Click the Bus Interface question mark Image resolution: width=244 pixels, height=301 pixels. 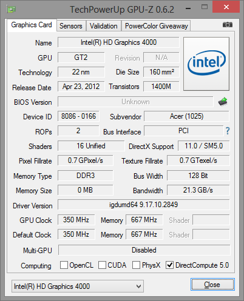pyautogui.click(x=228, y=131)
